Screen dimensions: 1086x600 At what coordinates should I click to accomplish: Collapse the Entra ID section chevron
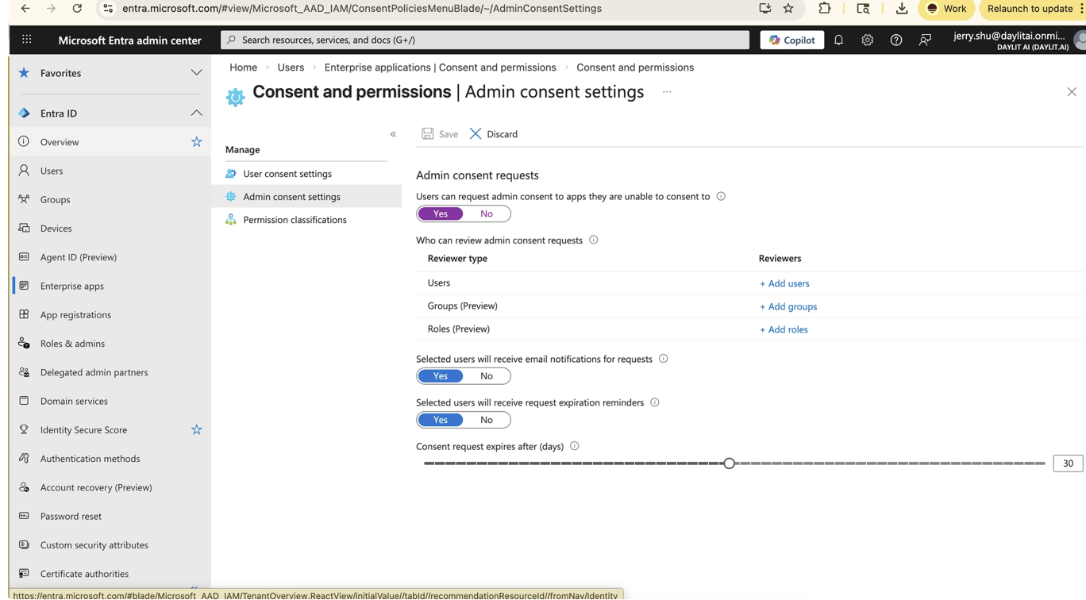tap(196, 113)
